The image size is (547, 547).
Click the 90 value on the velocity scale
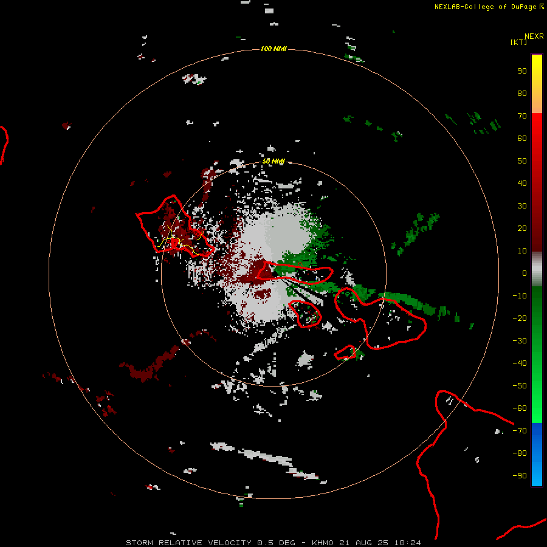[x=522, y=71]
